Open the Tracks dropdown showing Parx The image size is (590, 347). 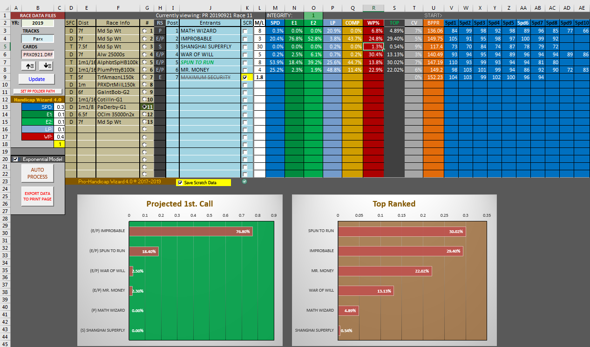[x=38, y=39]
